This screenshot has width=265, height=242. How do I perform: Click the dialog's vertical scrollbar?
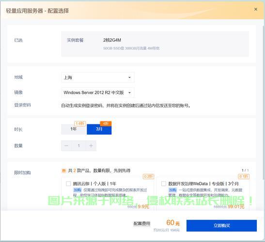(264, 103)
